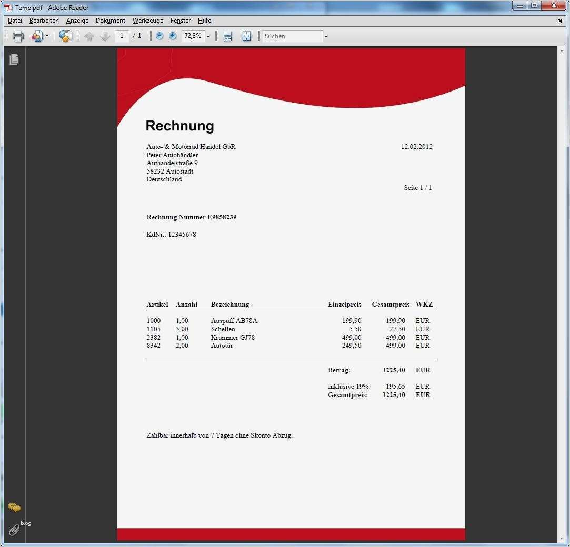Click the email/send document icon
570x547 pixels.
tap(37, 36)
